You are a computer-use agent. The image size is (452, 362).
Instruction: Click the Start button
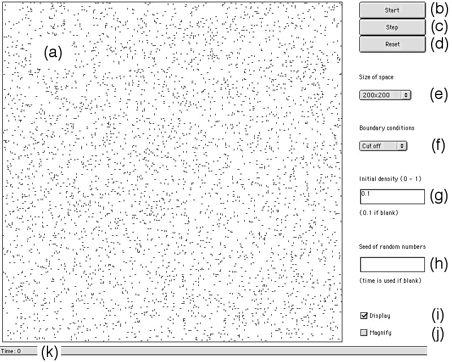coord(392,10)
